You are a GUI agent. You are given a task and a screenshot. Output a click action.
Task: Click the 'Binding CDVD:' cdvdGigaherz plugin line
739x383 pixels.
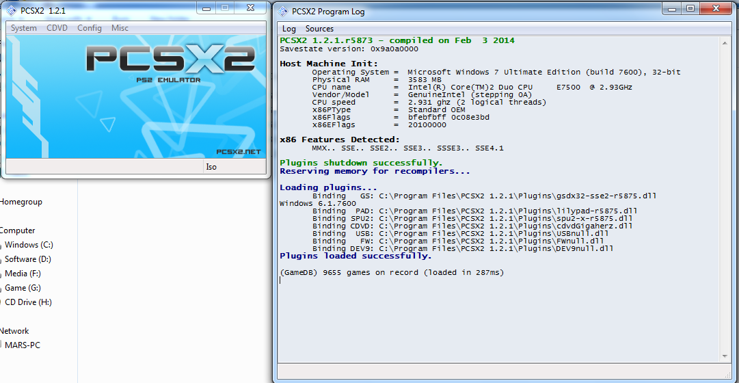[x=472, y=226]
